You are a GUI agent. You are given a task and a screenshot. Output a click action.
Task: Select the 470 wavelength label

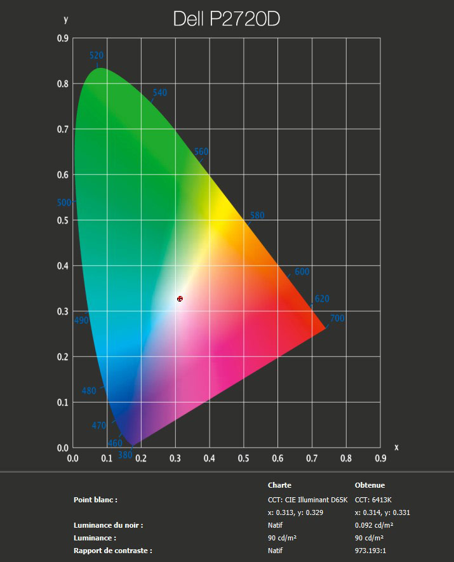tap(99, 425)
